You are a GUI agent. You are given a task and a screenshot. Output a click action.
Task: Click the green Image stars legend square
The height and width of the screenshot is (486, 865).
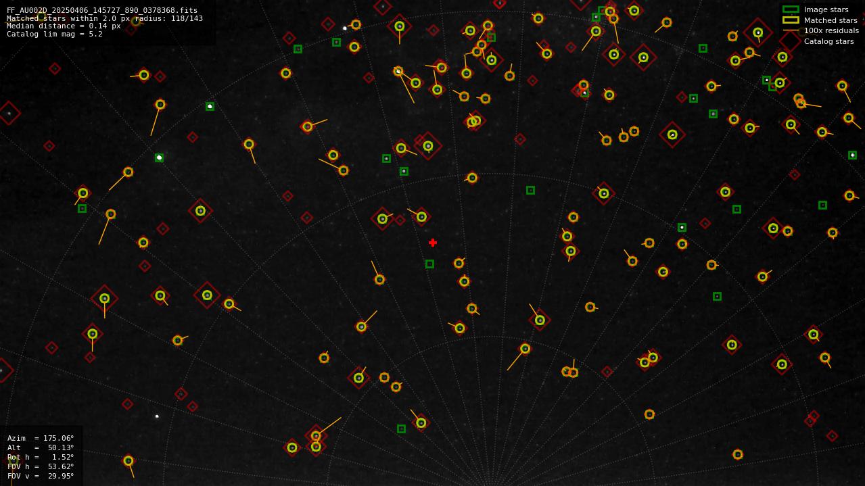[x=791, y=9]
